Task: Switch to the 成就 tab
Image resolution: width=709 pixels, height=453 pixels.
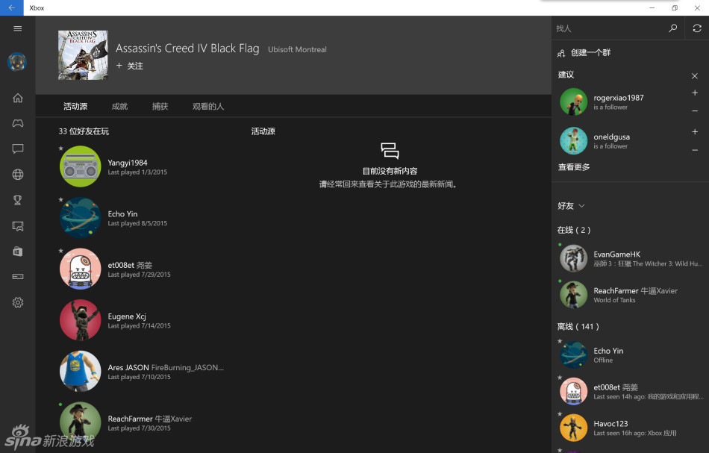Action: pyautogui.click(x=119, y=107)
